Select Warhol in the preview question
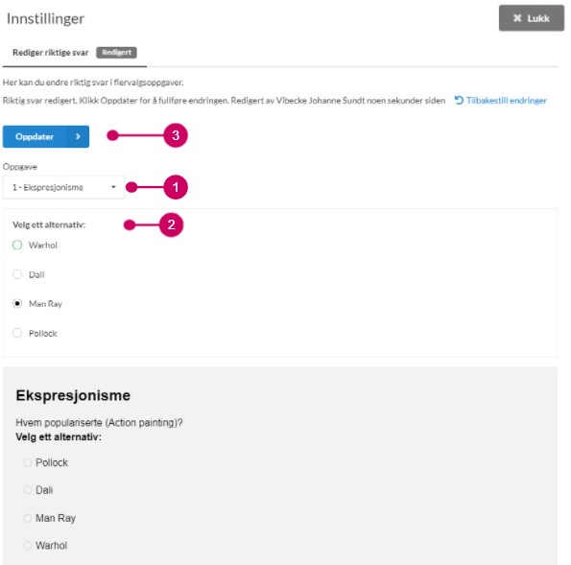571x565 pixels. tap(27, 546)
